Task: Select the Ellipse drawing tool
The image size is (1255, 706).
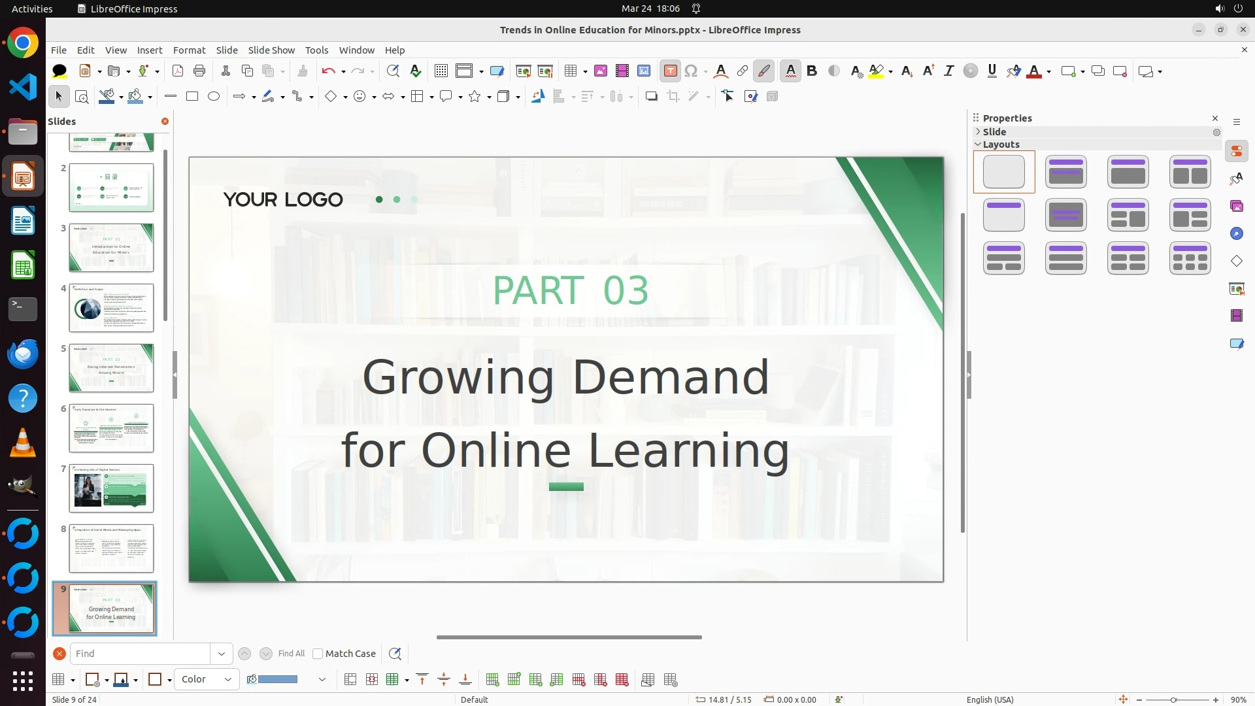Action: [214, 97]
